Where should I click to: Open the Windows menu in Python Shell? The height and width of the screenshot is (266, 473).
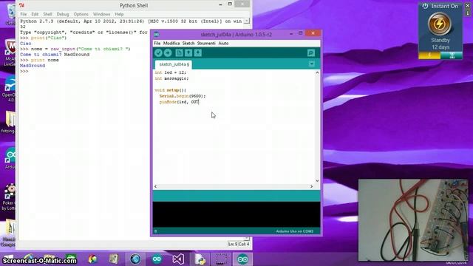click(102, 14)
